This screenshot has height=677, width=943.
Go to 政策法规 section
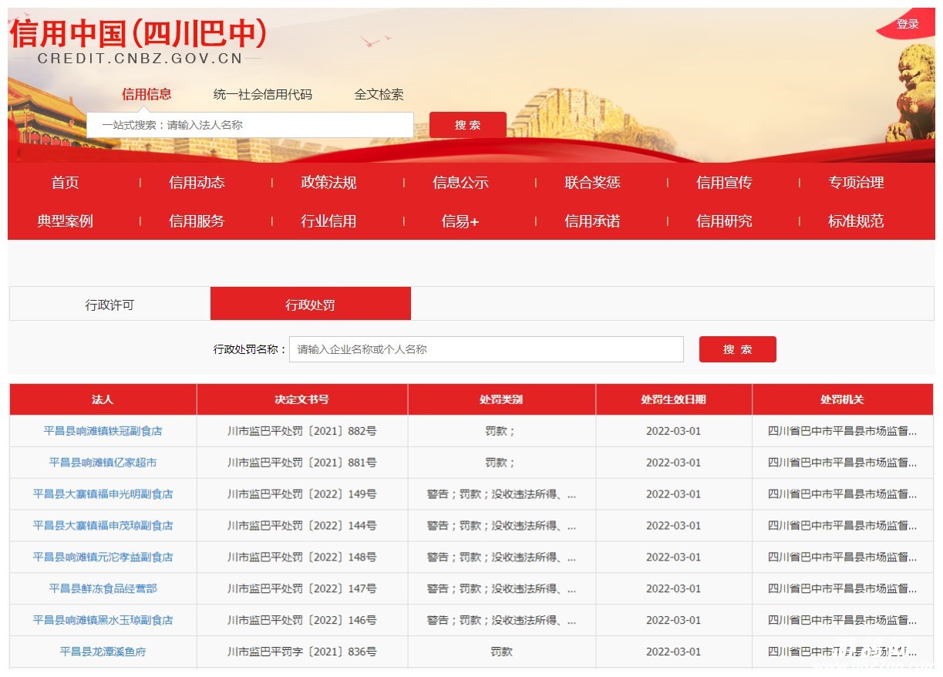328,183
